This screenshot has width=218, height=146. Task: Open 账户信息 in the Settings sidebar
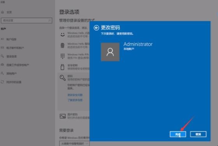click(11, 39)
